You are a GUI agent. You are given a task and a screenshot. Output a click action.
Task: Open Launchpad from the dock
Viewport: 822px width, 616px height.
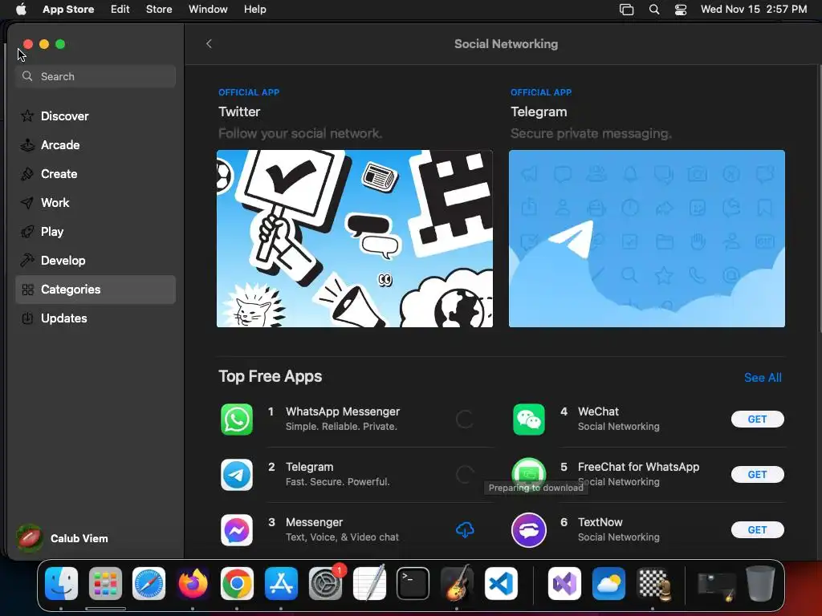coord(105,584)
